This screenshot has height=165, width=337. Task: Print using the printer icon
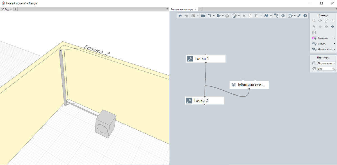(x=227, y=16)
